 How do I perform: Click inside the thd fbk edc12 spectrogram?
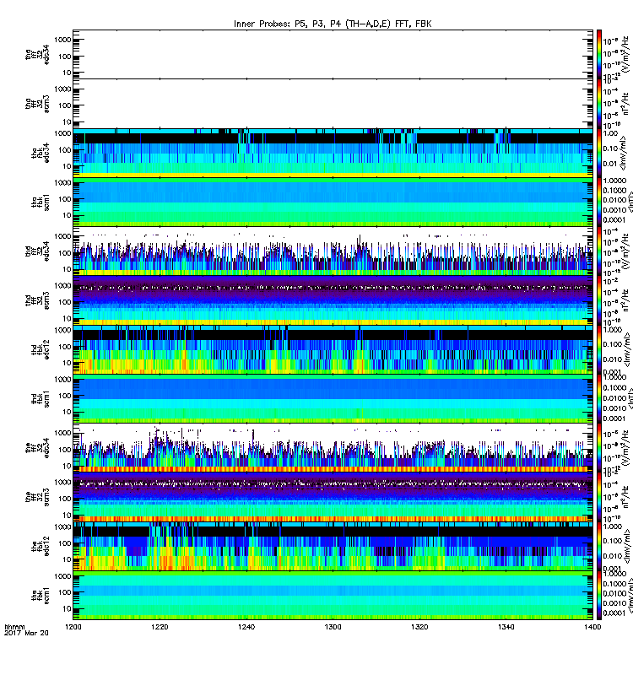pos(333,349)
